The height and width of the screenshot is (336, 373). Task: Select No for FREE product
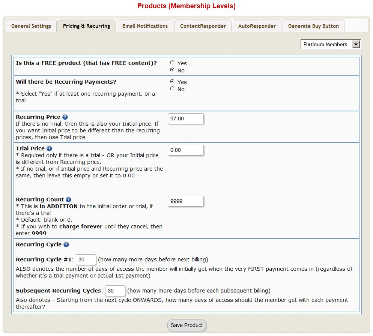click(172, 70)
